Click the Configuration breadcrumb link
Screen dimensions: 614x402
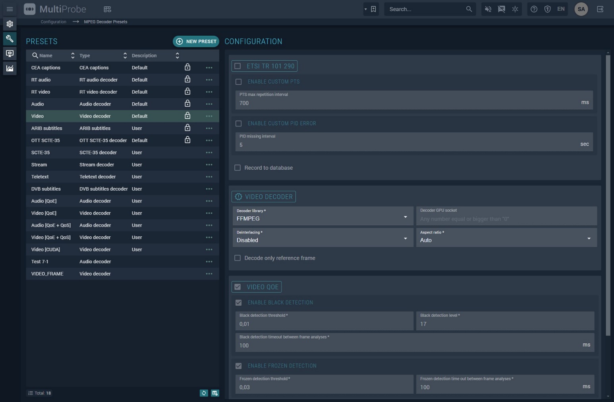pos(53,22)
